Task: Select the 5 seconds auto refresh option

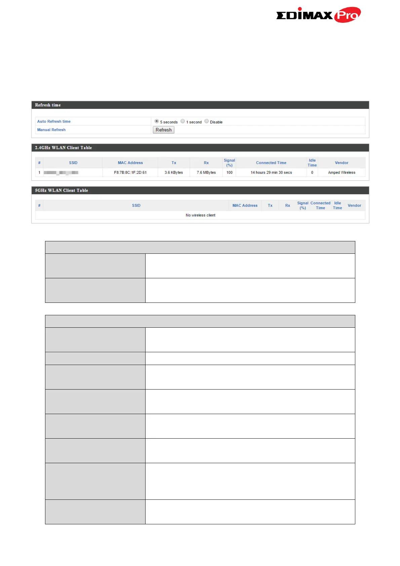Action: [x=157, y=121]
